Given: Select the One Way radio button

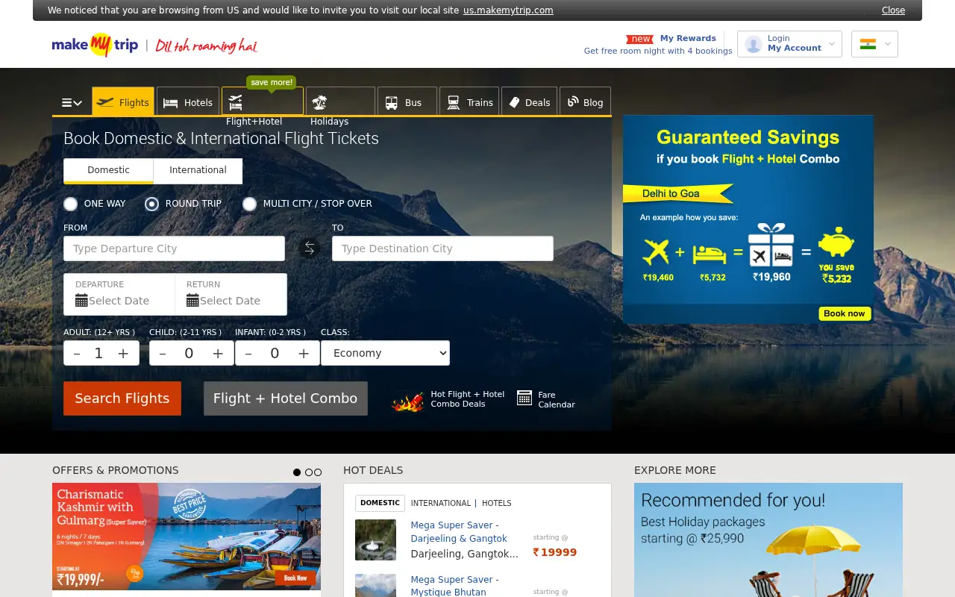Looking at the screenshot, I should pyautogui.click(x=71, y=204).
